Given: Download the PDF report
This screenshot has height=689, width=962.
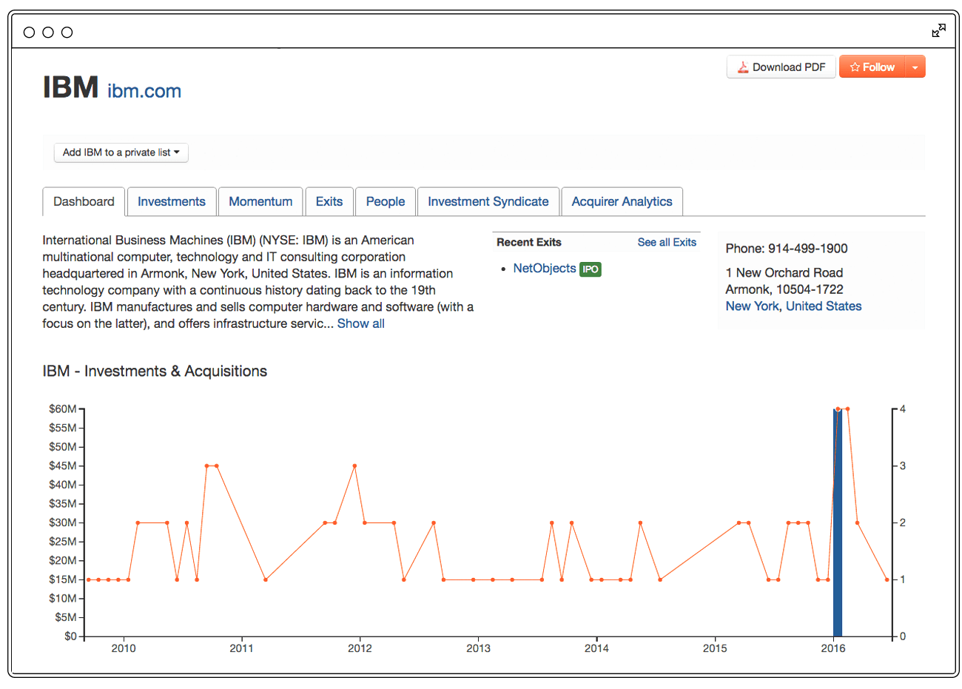Looking at the screenshot, I should click(x=781, y=67).
